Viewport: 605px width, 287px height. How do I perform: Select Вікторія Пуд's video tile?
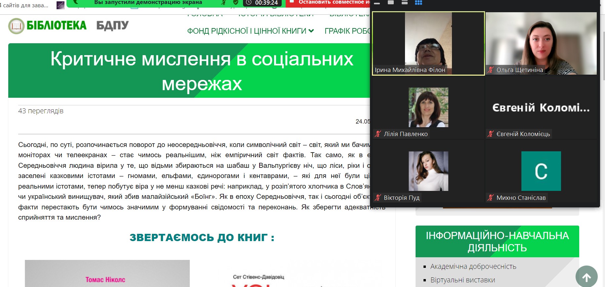pyautogui.click(x=428, y=171)
